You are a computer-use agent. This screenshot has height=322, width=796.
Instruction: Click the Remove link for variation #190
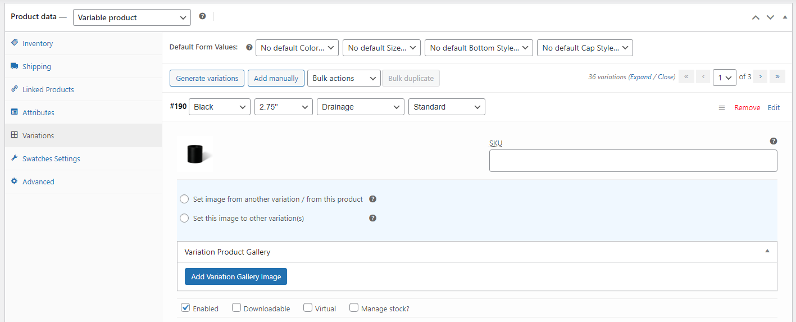747,108
